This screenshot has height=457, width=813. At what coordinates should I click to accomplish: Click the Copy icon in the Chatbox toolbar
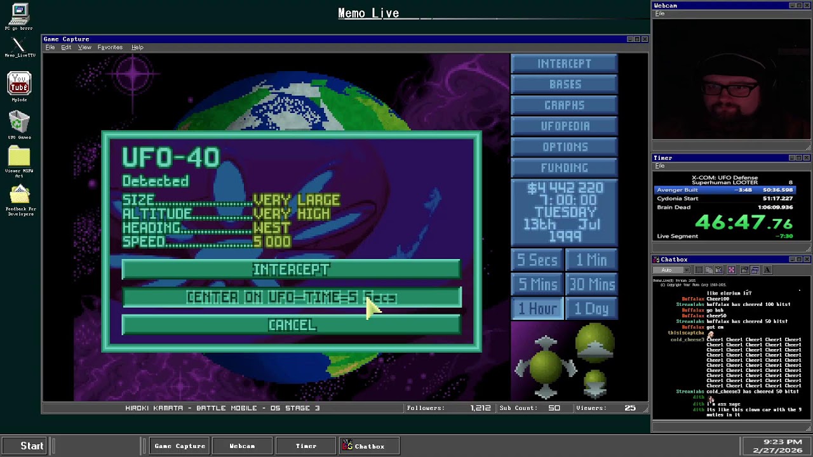709,270
